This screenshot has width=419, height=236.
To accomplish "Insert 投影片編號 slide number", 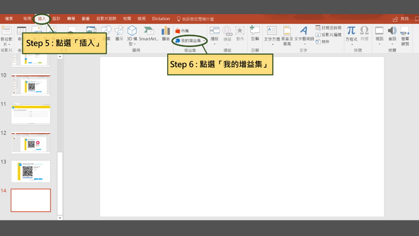I will tap(328, 35).
